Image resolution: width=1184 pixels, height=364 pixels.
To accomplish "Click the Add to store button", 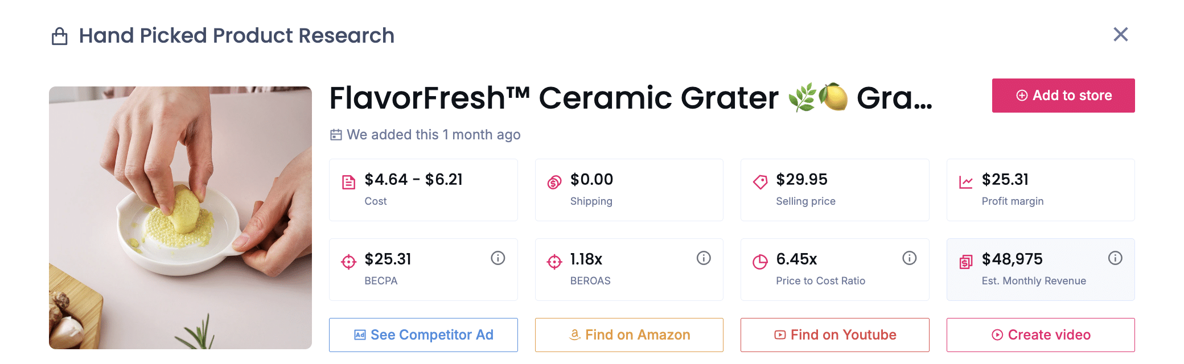I will (x=1062, y=96).
